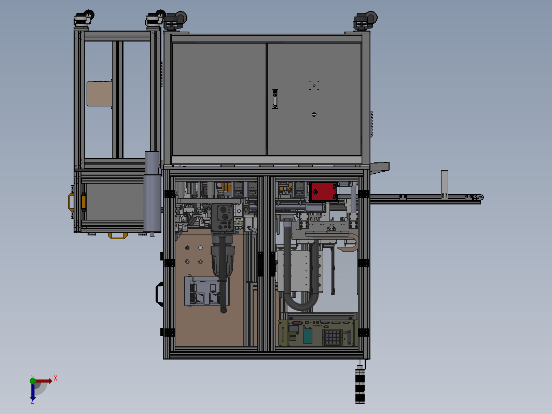Image resolution: width=552 pixels, height=414 pixels.
Task: Click the green Y axis dot of the triad
Action: coord(33,381)
